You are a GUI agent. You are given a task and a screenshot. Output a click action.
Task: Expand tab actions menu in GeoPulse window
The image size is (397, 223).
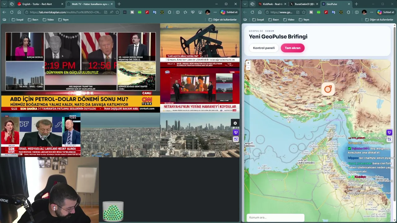click(245, 4)
